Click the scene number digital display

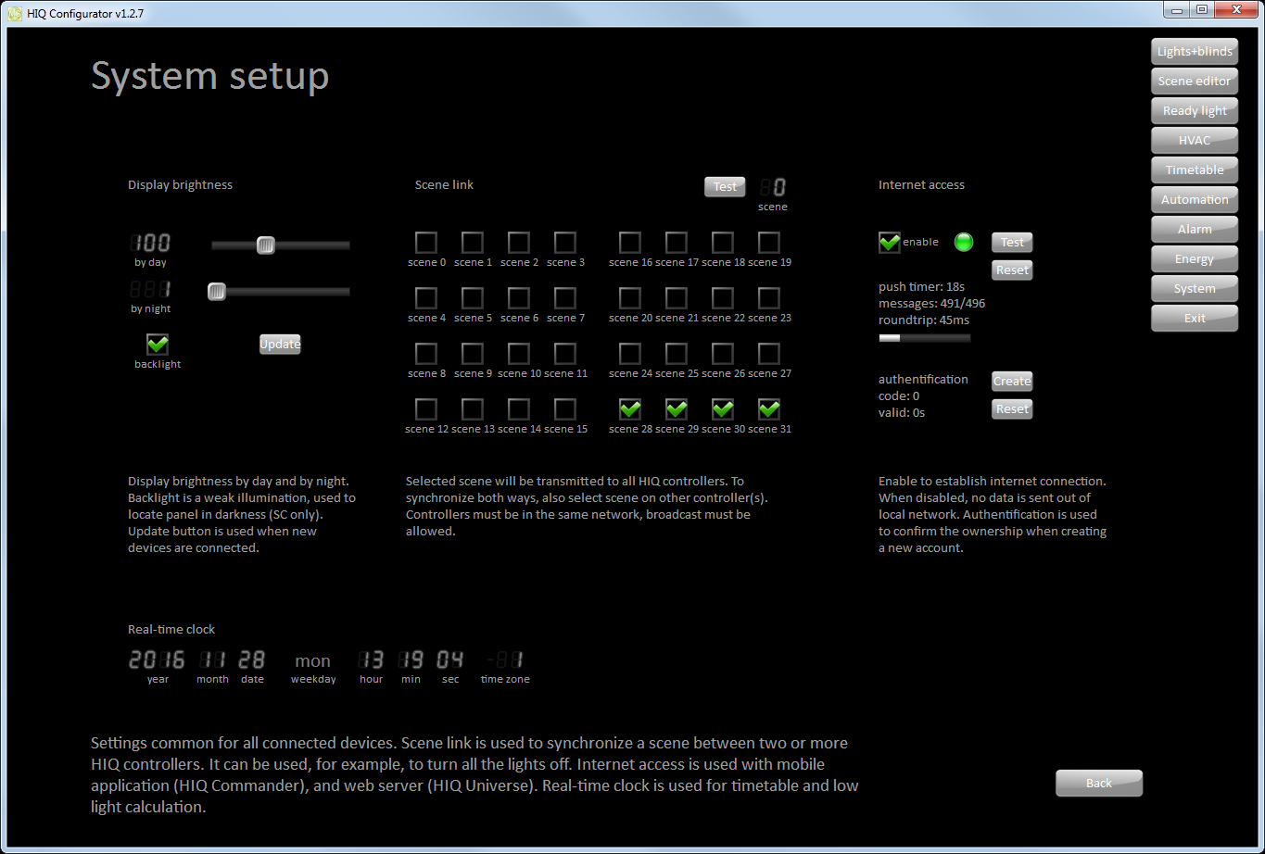pos(773,188)
